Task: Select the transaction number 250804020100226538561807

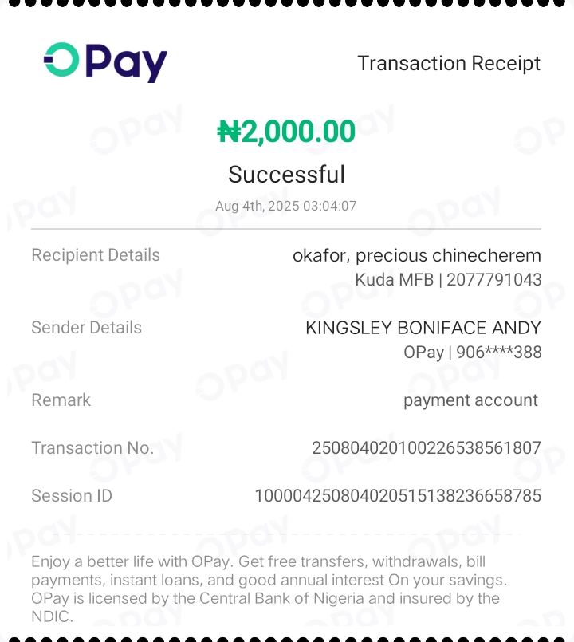Action: 426,448
